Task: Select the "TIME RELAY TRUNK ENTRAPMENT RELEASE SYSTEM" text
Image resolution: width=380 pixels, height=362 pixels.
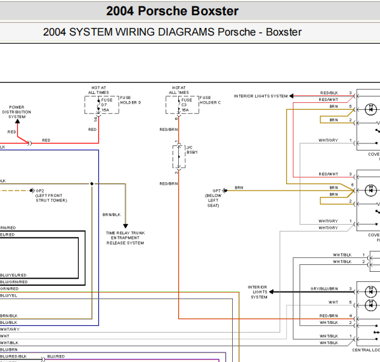Action: click(126, 238)
